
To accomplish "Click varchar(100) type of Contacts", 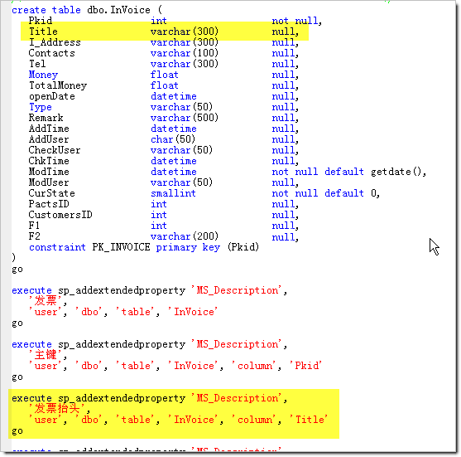I will 185,53.
